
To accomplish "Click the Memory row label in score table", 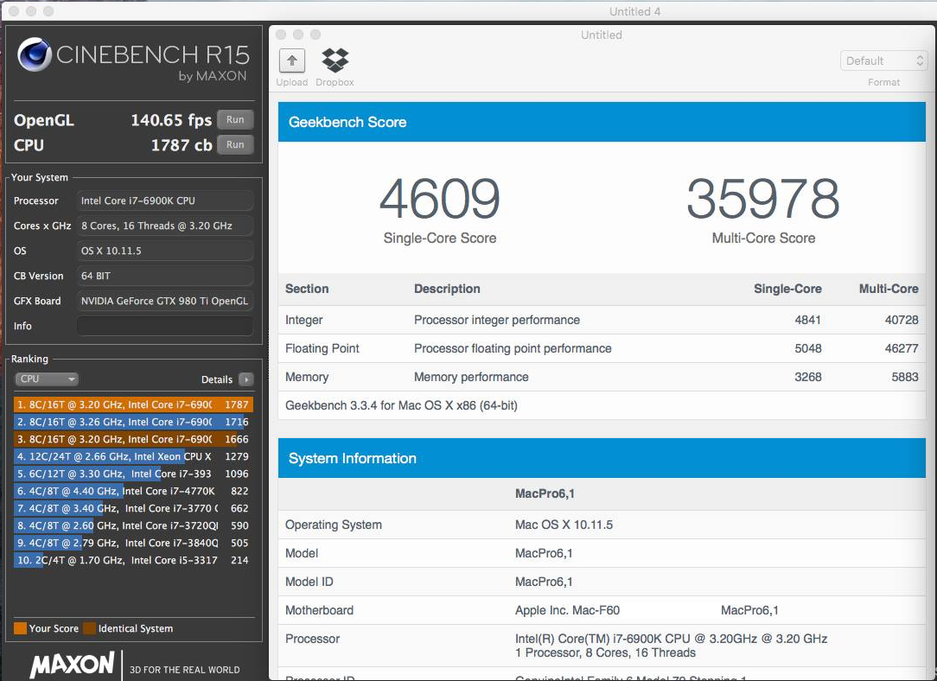I will coord(307,377).
